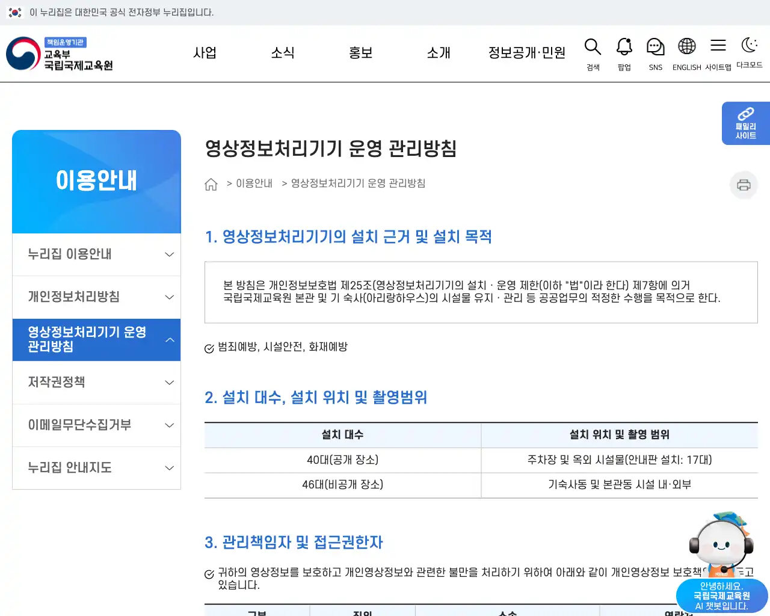Image resolution: width=770 pixels, height=616 pixels.
Task: Click the Korean flag icon in top banner
Action: 15,13
